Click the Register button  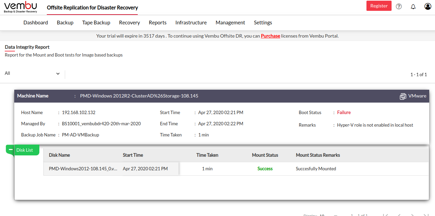pyautogui.click(x=379, y=6)
